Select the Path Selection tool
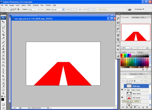The height and width of the screenshot is (110, 152). tap(3, 76)
